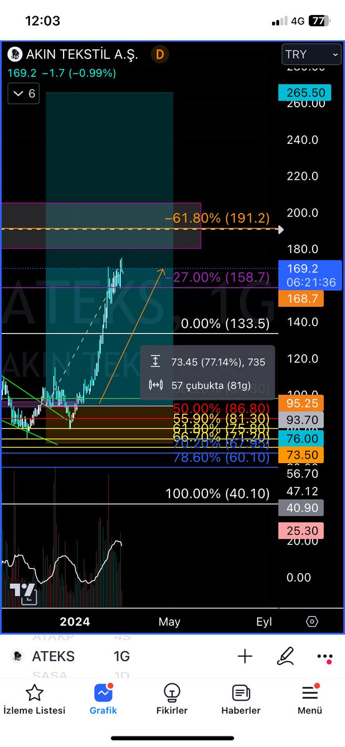Select the 50.00% (86.80) Fibonacci level
The width and height of the screenshot is (345, 747).
pos(220,408)
